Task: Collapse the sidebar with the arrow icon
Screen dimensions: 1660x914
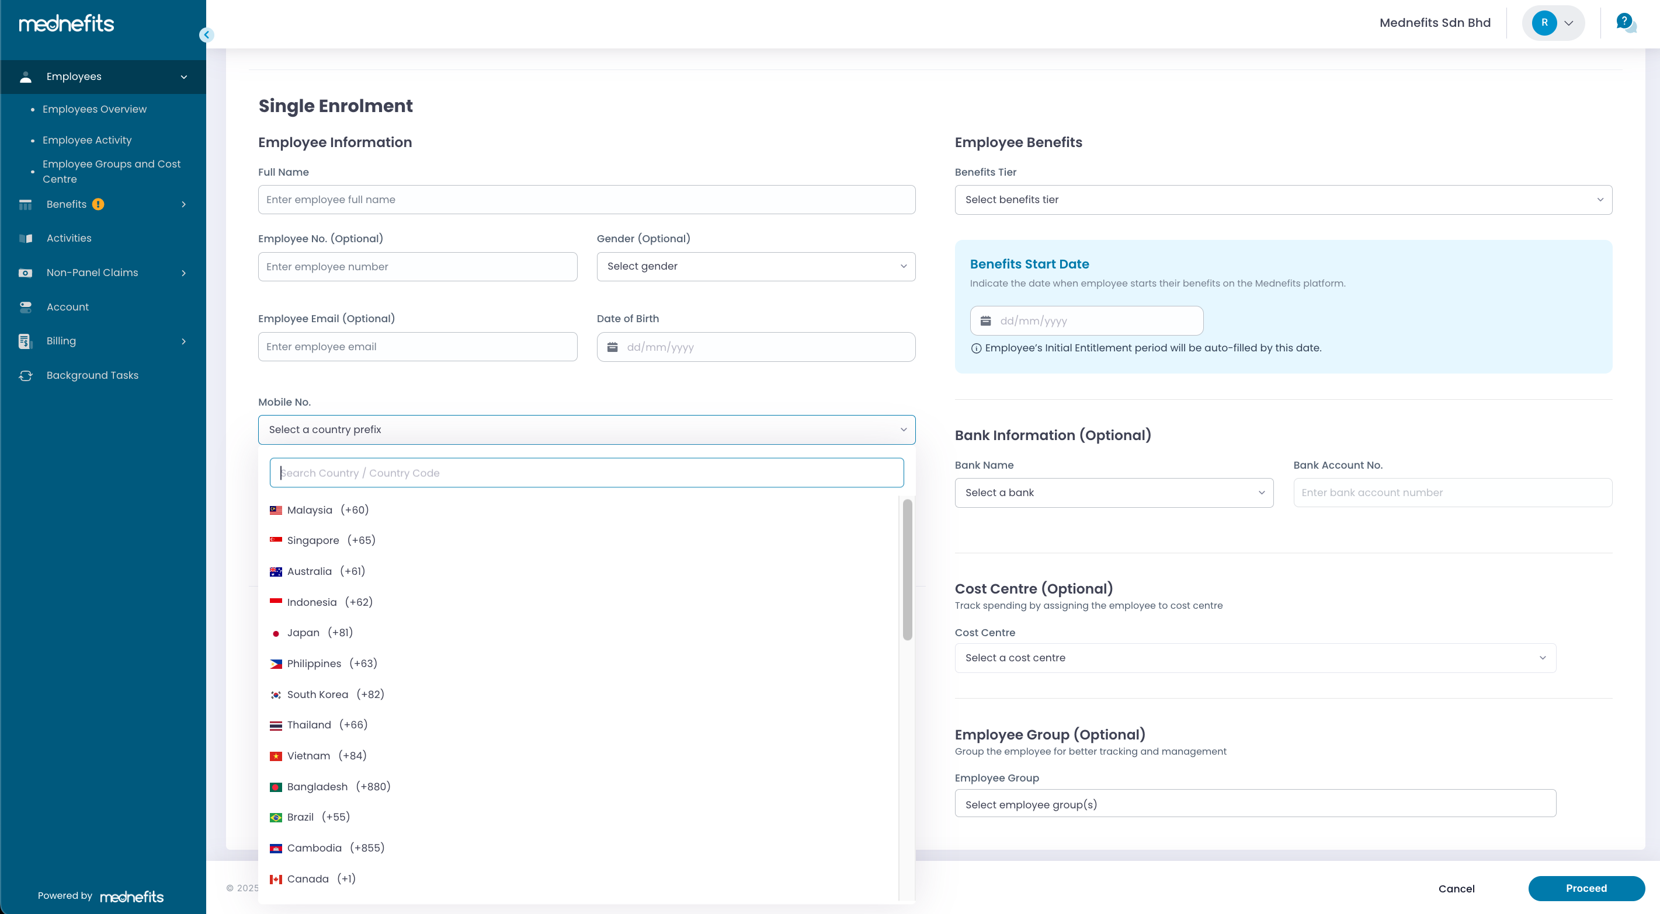Action: pos(206,35)
